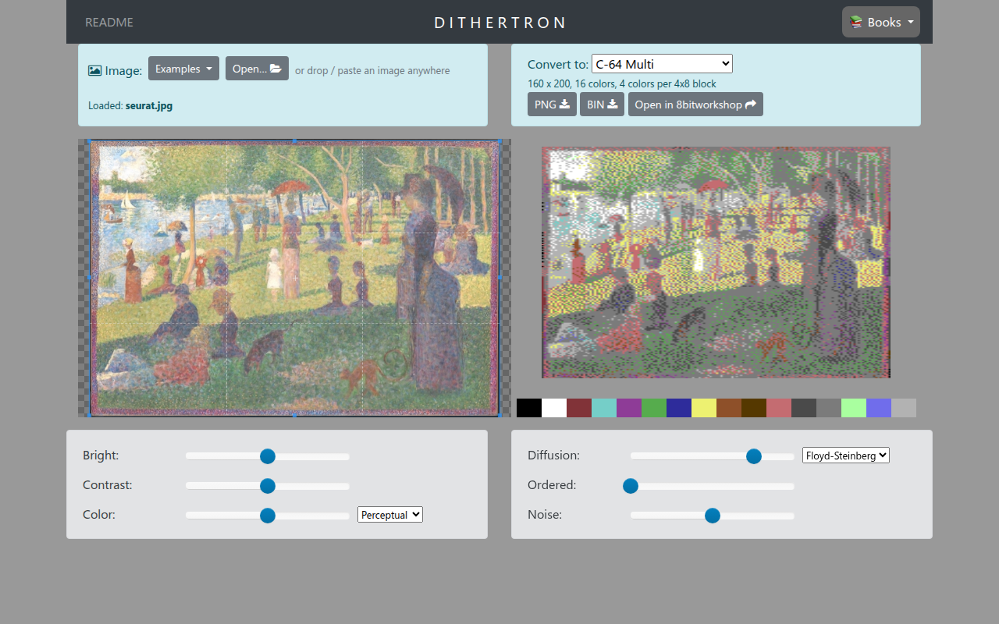Viewport: 999px width, 624px height.
Task: Select the medium gray palette swatch
Action: pyautogui.click(x=829, y=408)
